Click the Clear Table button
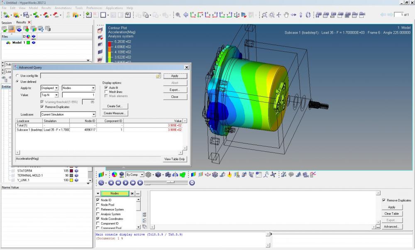Screen dimensions: 415x250 (392, 214)
